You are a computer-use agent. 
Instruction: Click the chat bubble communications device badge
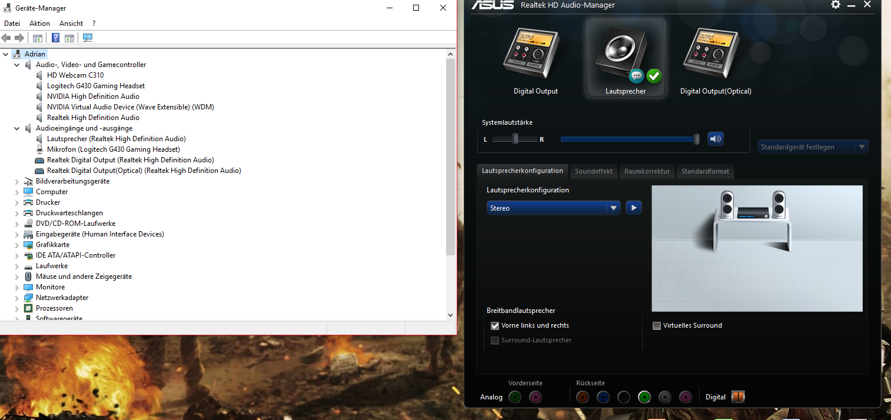tap(637, 76)
